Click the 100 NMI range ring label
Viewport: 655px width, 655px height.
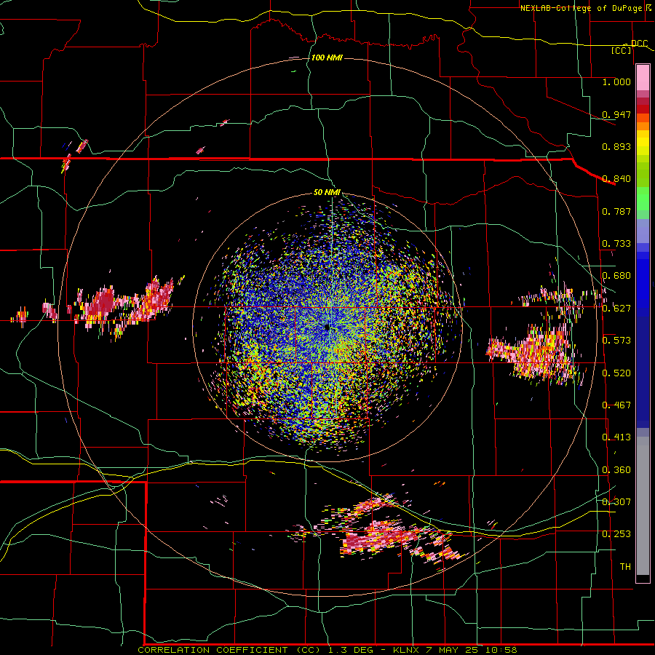pyautogui.click(x=327, y=57)
